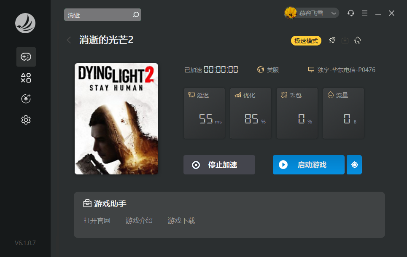Click the 游戏助手 toolbox icon
This screenshot has width=407, height=257.
[x=87, y=203]
